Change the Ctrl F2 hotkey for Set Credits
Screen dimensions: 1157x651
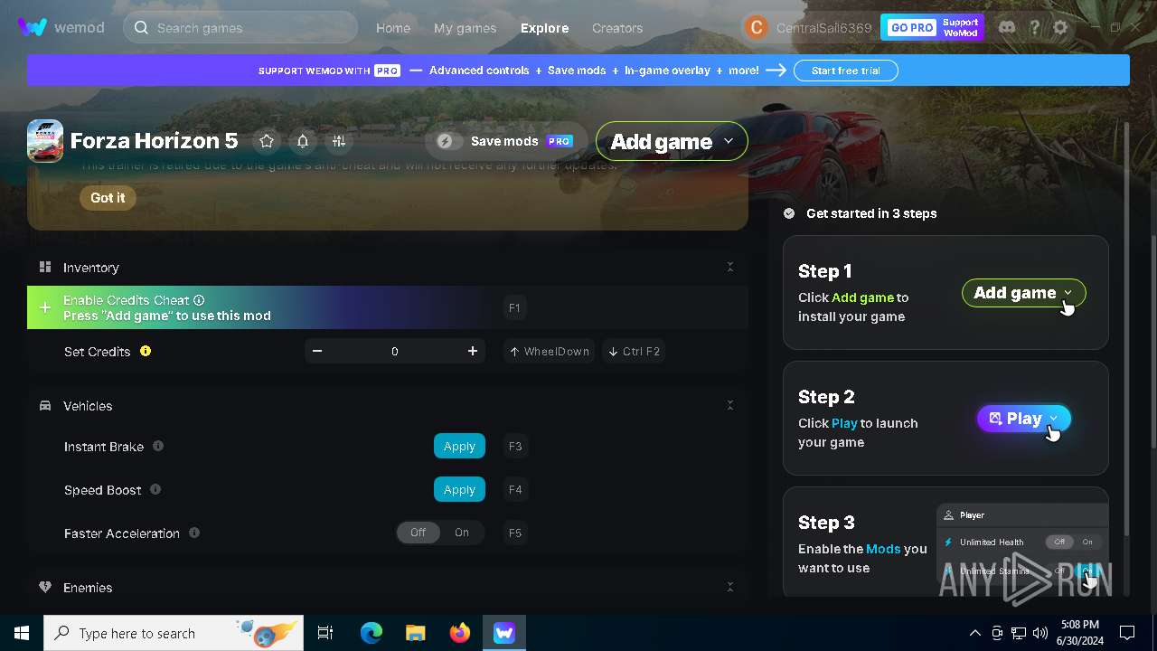pyautogui.click(x=633, y=351)
